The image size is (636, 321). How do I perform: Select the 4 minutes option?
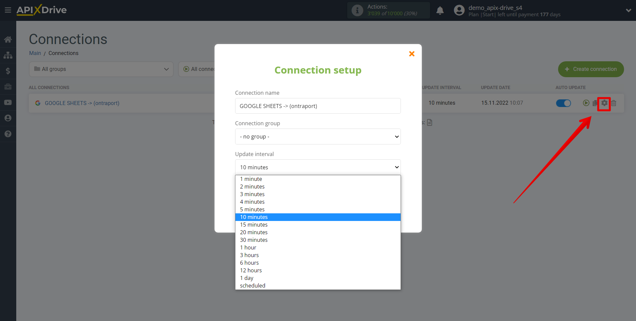[318, 202]
